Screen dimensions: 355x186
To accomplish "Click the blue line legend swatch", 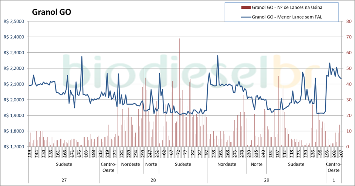I will (246, 17).
